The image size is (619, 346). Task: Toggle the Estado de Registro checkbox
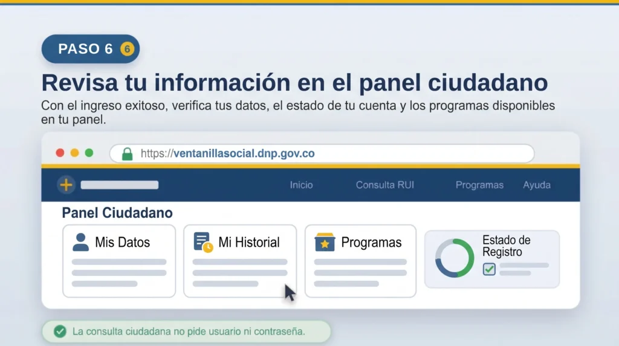click(x=489, y=269)
